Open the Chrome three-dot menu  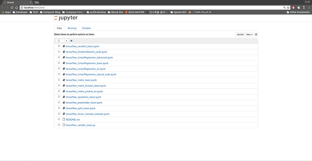click(x=309, y=7)
